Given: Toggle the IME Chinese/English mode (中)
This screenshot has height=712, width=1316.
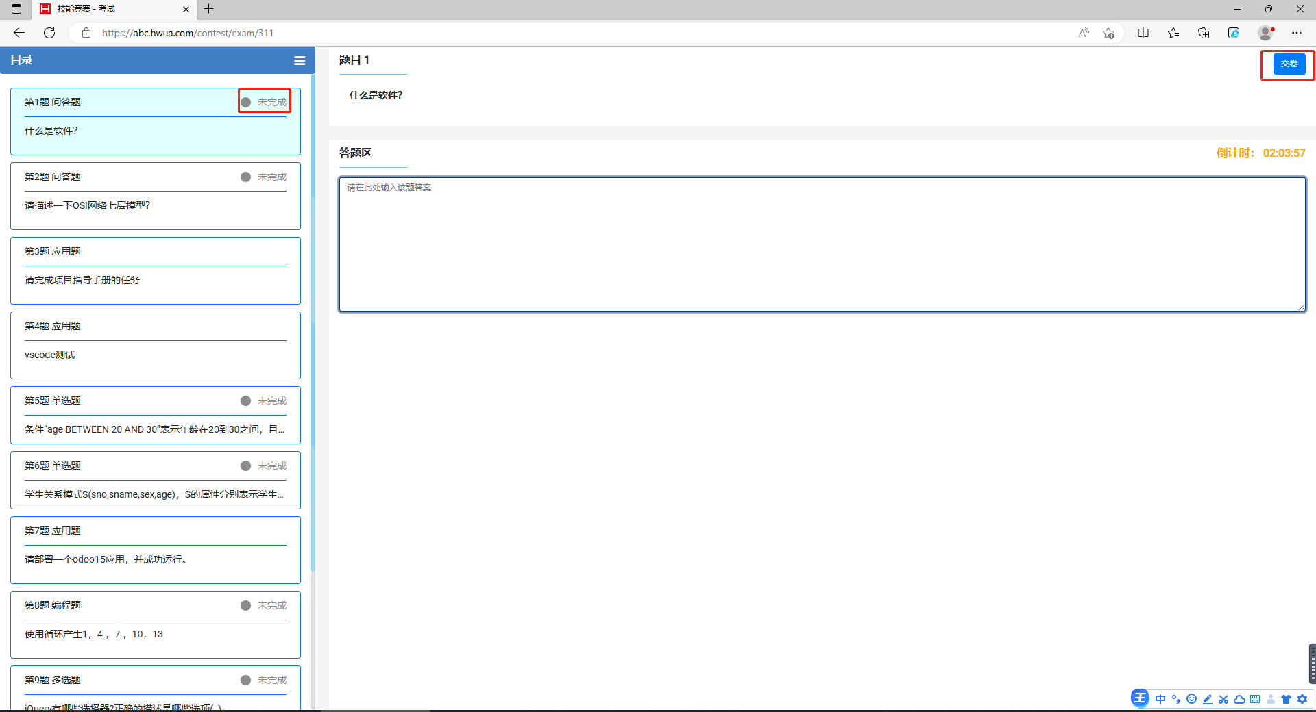Looking at the screenshot, I should click(1160, 699).
